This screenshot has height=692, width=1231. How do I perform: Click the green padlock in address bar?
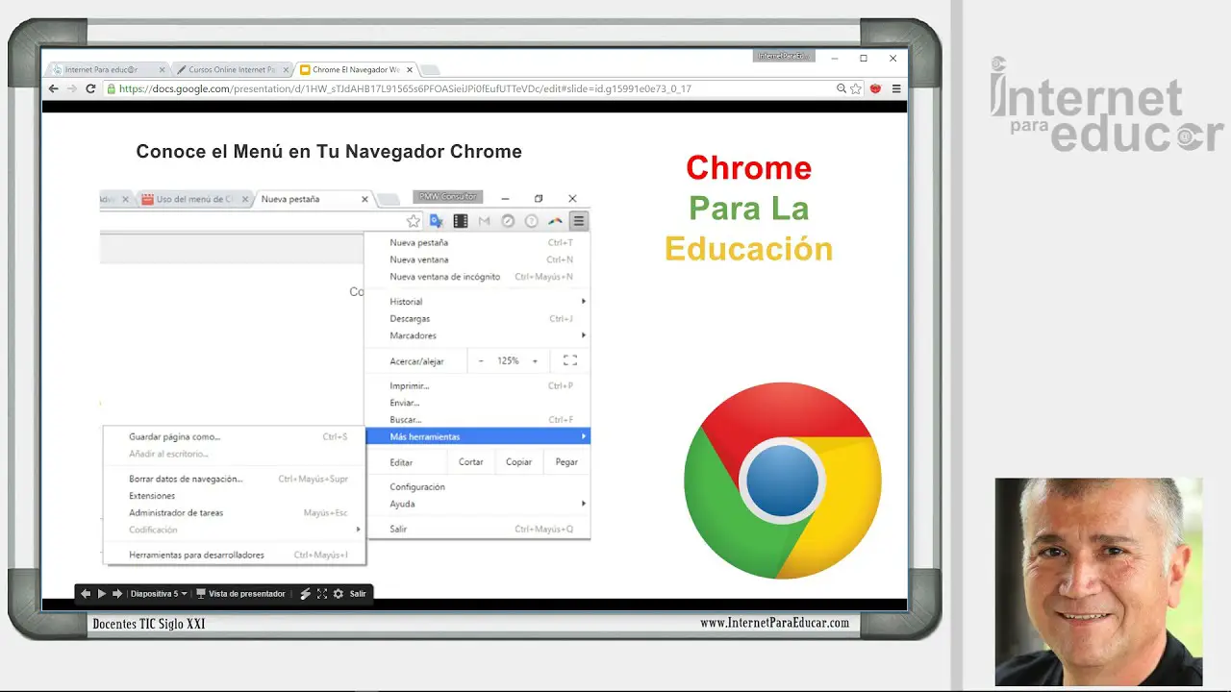tap(112, 88)
